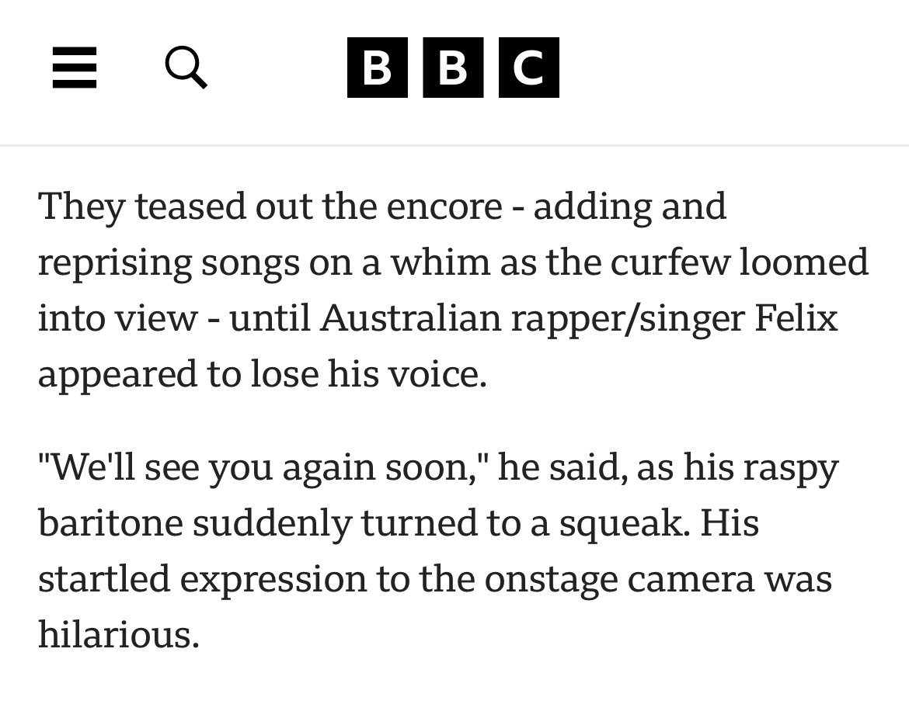Click the word "baritone" in the second paragraph
The width and height of the screenshot is (909, 718).
[110, 523]
